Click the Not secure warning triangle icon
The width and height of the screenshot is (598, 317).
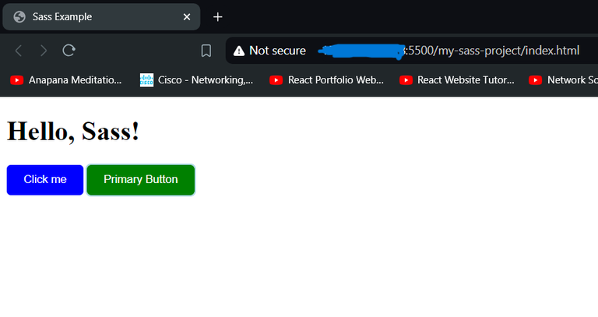pos(239,51)
